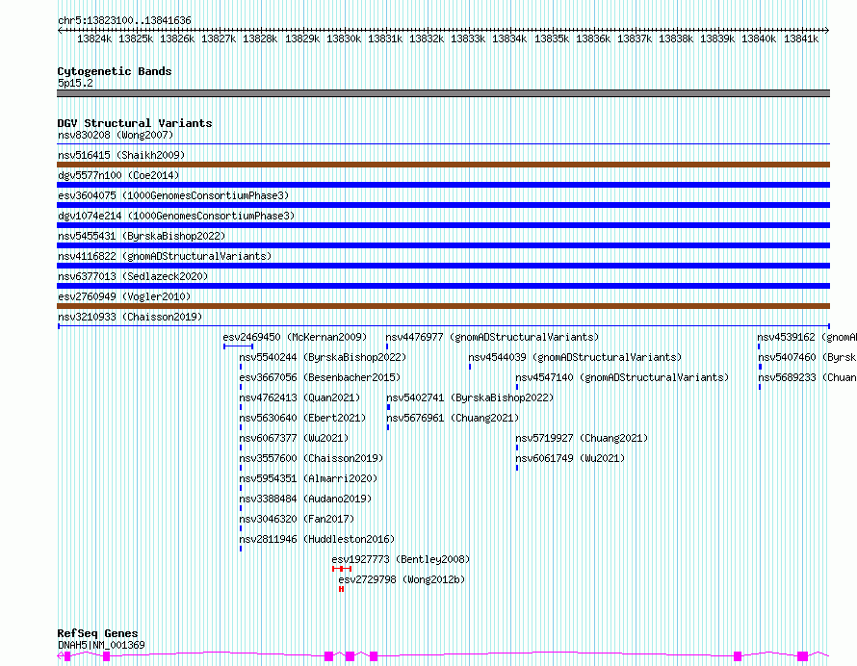Select nsv2811946 (Huddleston2016) label

[x=317, y=539]
